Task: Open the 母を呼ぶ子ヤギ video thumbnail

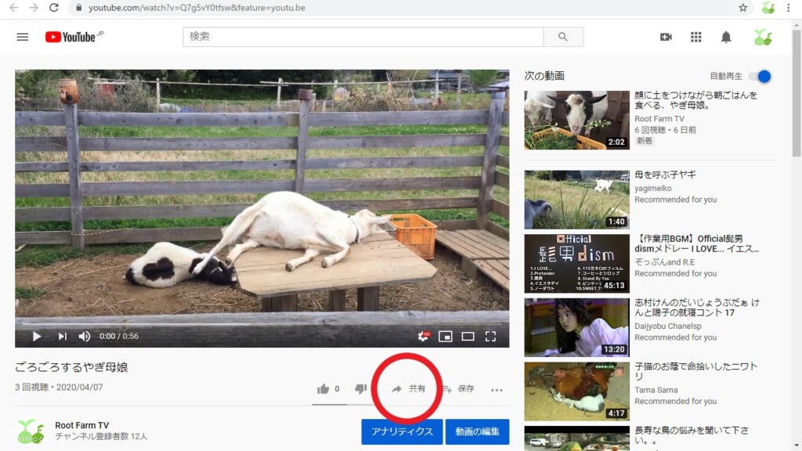Action: pos(576,200)
